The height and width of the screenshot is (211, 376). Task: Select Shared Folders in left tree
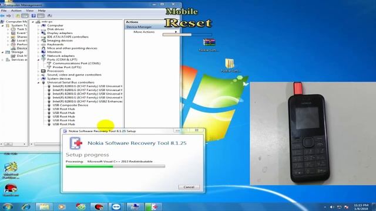pyautogui.click(x=22, y=37)
